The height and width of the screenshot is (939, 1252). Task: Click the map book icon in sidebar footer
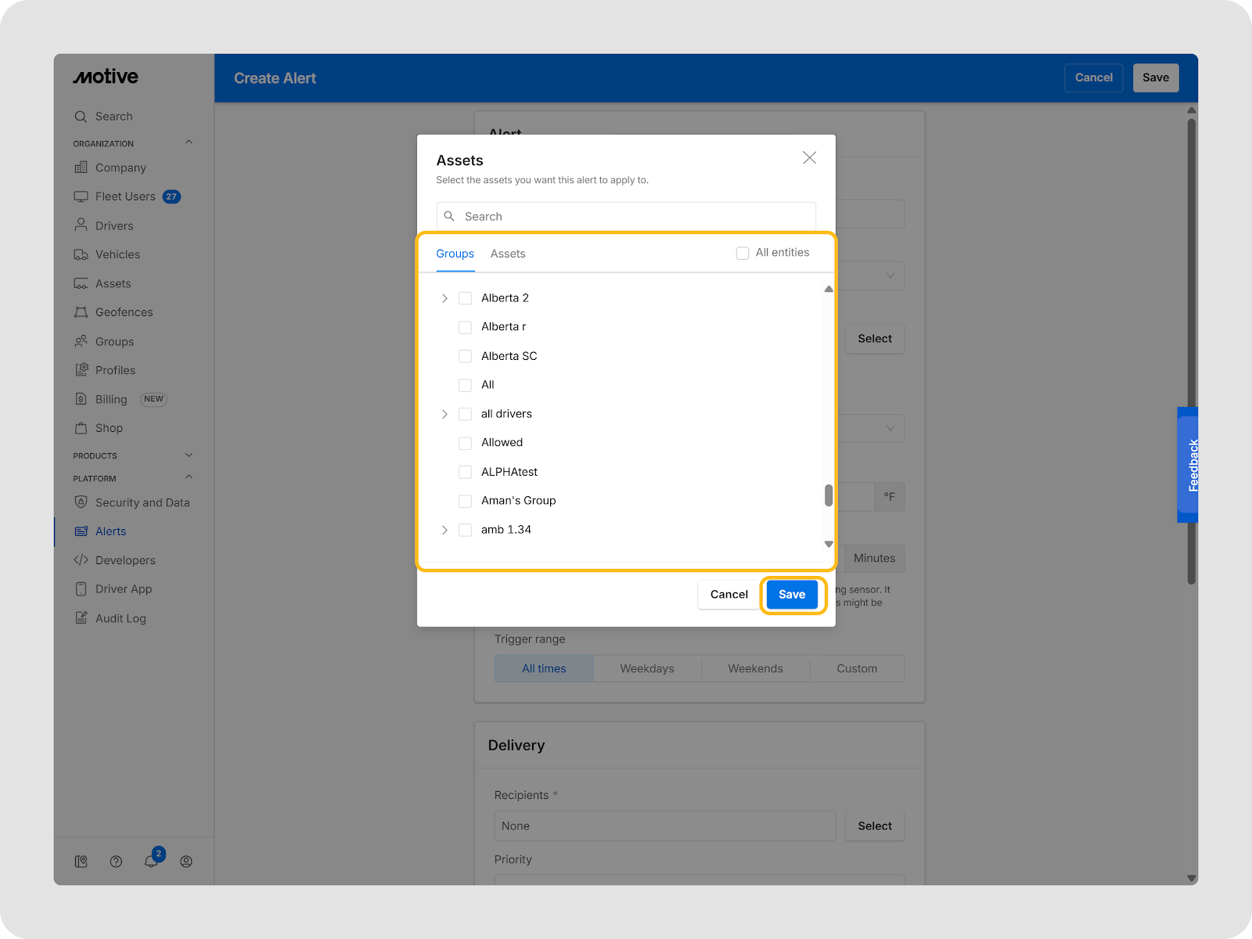click(81, 862)
